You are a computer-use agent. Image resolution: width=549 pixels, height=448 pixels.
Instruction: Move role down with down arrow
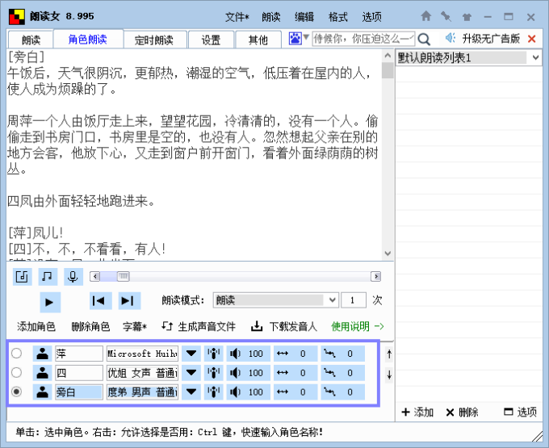(x=389, y=375)
